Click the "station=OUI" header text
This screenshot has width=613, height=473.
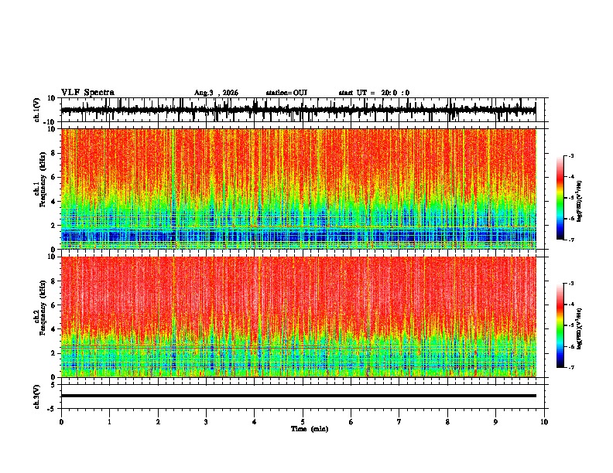[x=286, y=93]
